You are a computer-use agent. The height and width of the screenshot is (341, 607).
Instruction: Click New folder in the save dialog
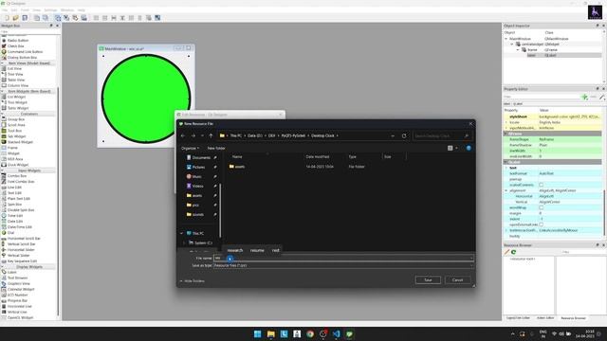[x=216, y=148]
